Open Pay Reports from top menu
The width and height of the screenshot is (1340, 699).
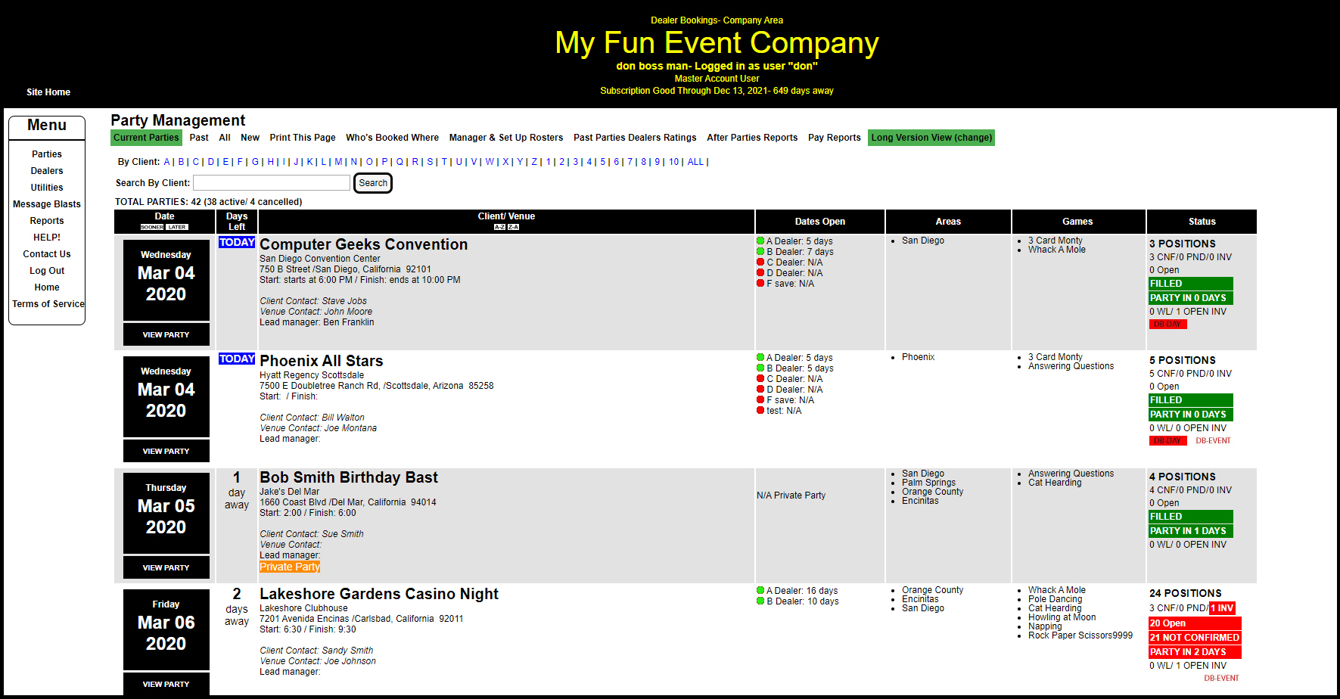(x=834, y=138)
